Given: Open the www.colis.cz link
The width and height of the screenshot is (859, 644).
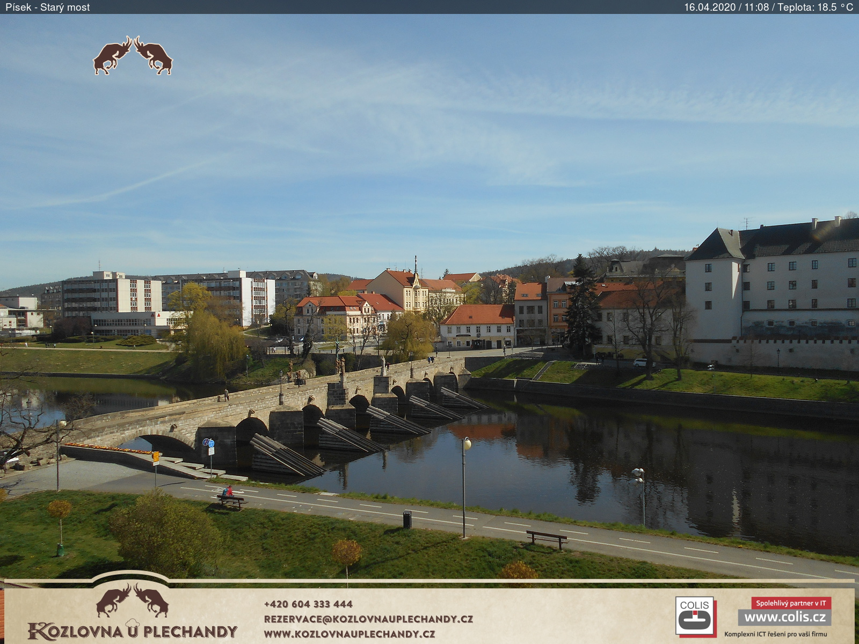Looking at the screenshot, I should click(784, 617).
